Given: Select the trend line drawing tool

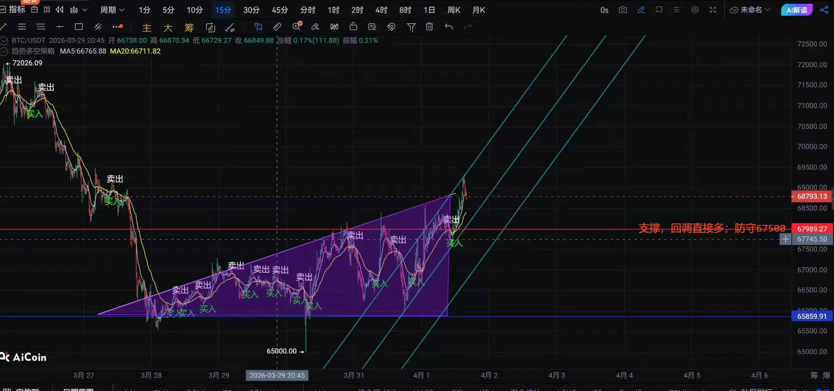Looking at the screenshot, I should tap(3, 27).
